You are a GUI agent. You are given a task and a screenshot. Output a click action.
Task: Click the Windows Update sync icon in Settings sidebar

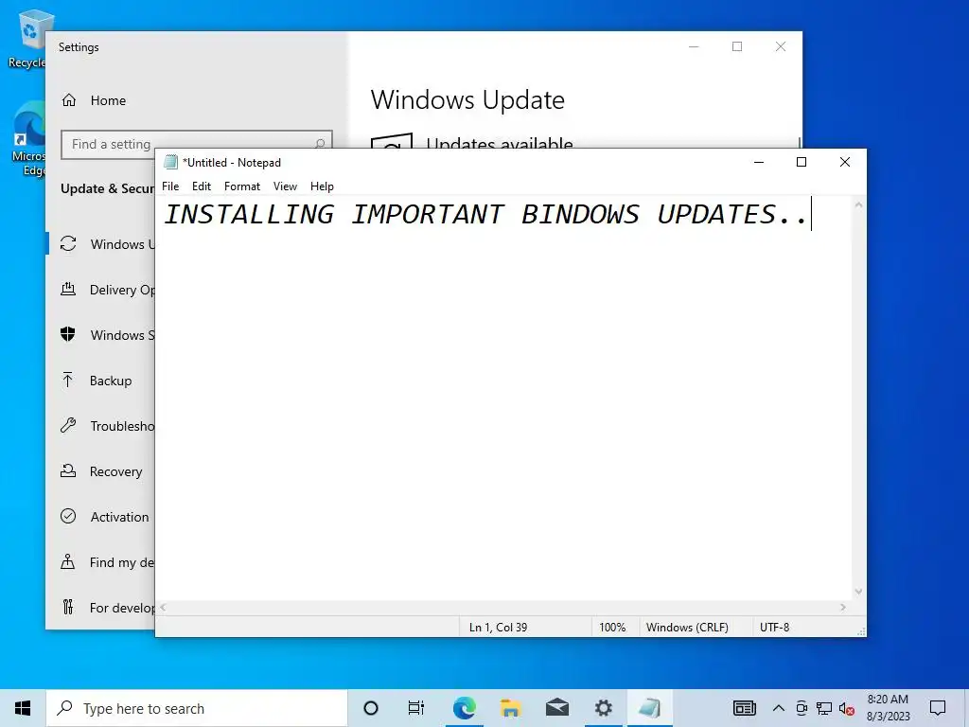(68, 243)
